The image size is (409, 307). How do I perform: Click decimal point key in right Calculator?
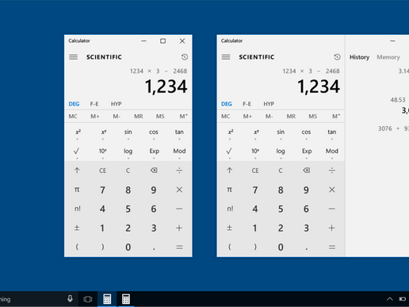(x=307, y=249)
